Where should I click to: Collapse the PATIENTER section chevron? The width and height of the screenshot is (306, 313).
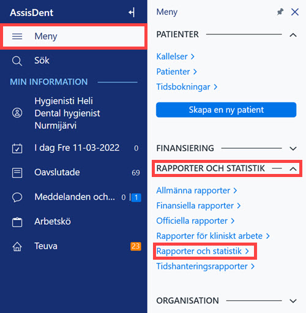[293, 35]
